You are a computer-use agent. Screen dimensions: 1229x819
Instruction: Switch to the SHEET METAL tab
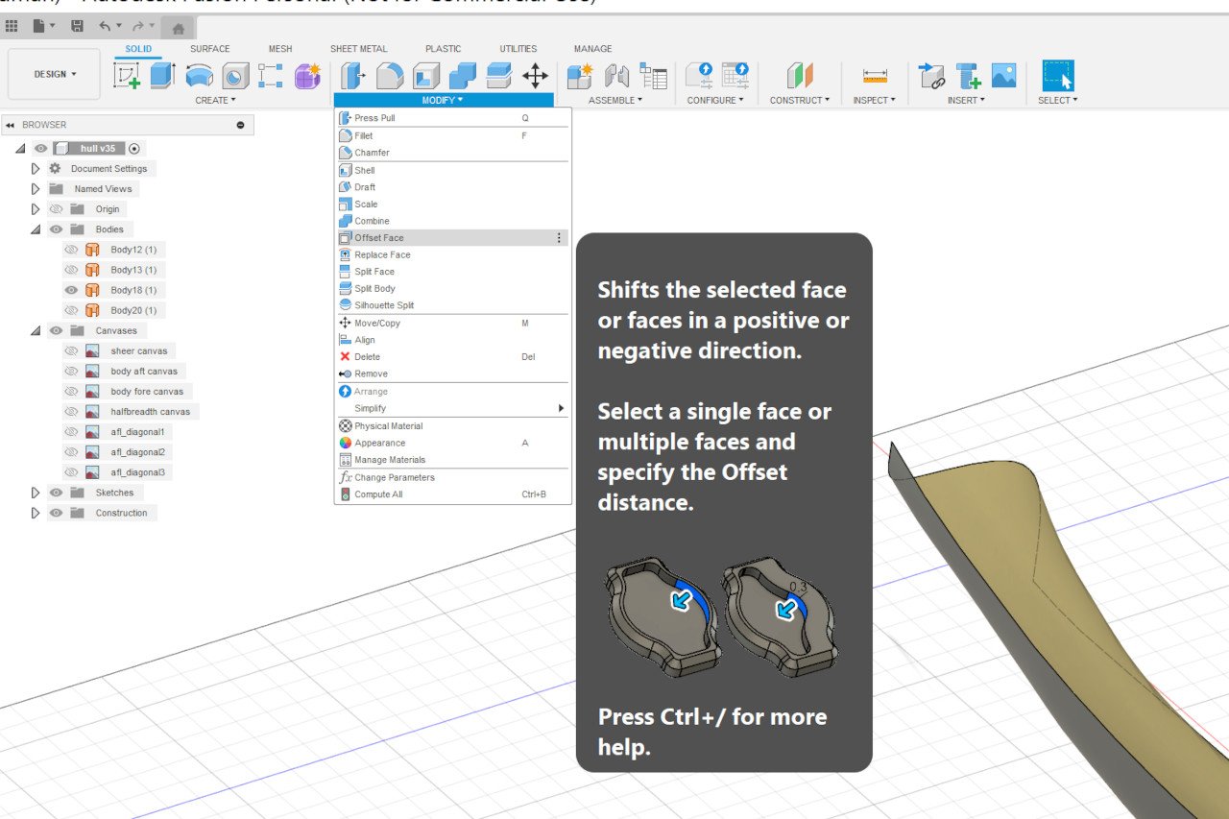tap(359, 49)
